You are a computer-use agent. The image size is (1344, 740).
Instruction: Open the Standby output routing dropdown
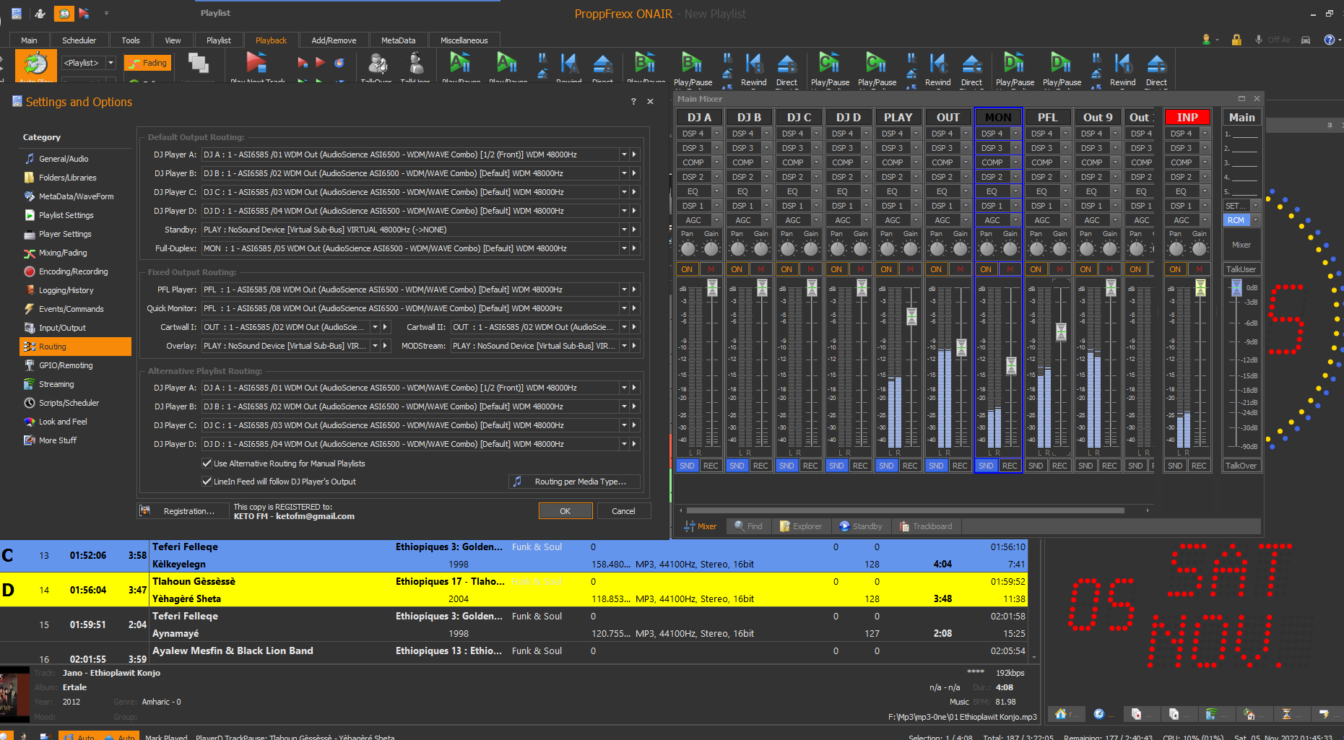point(623,230)
